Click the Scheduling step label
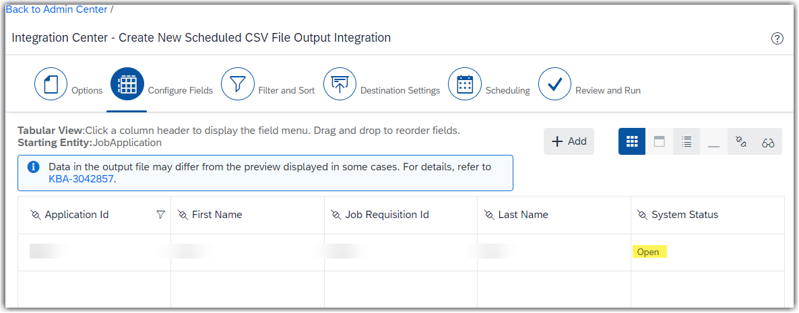The image size is (799, 313). click(507, 91)
